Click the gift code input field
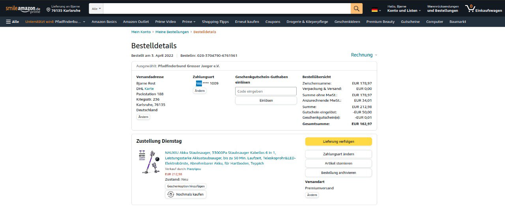Image resolution: width=505 pixels, height=211 pixels. coord(266,91)
